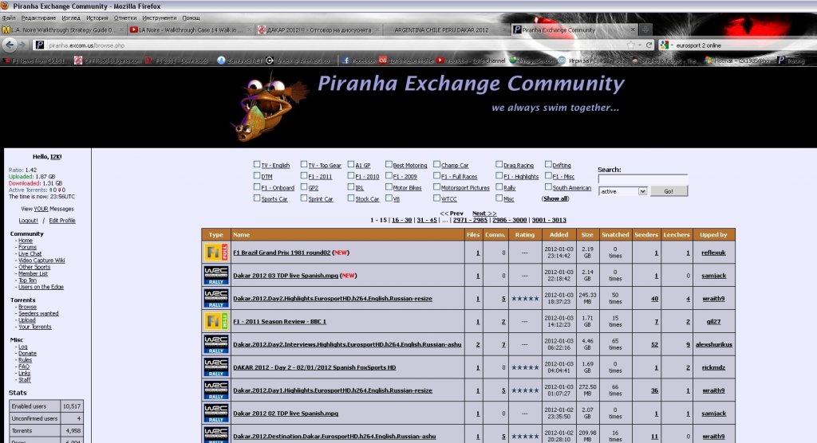Screen dimensions: 817x443
Task: Open the F1 - 2011 Season Review - BBC 1 torrent
Action: [280, 322]
